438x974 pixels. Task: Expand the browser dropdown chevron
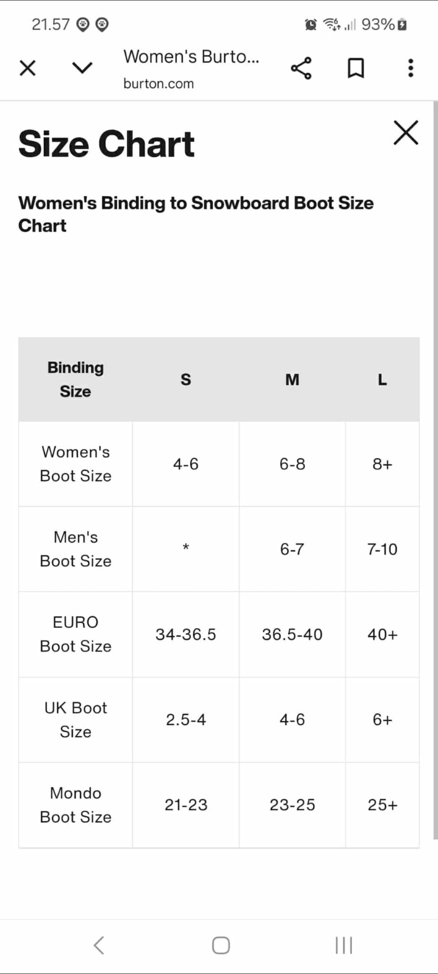coord(82,68)
